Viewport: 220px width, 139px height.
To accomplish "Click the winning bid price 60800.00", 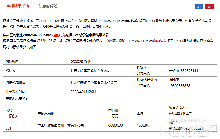I will 115,125.
